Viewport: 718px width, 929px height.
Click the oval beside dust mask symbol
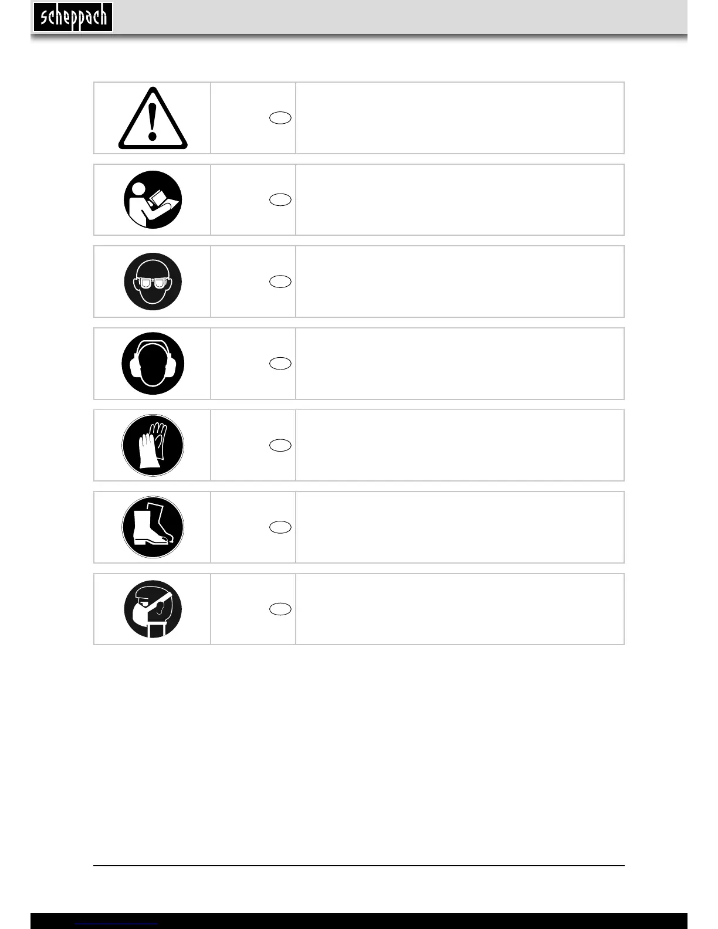point(280,609)
